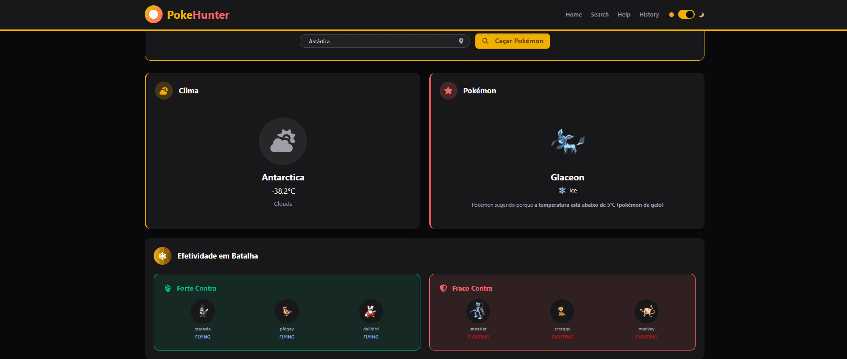This screenshot has width=847, height=359.
Task: Select the Ice type label
Action: point(573,191)
